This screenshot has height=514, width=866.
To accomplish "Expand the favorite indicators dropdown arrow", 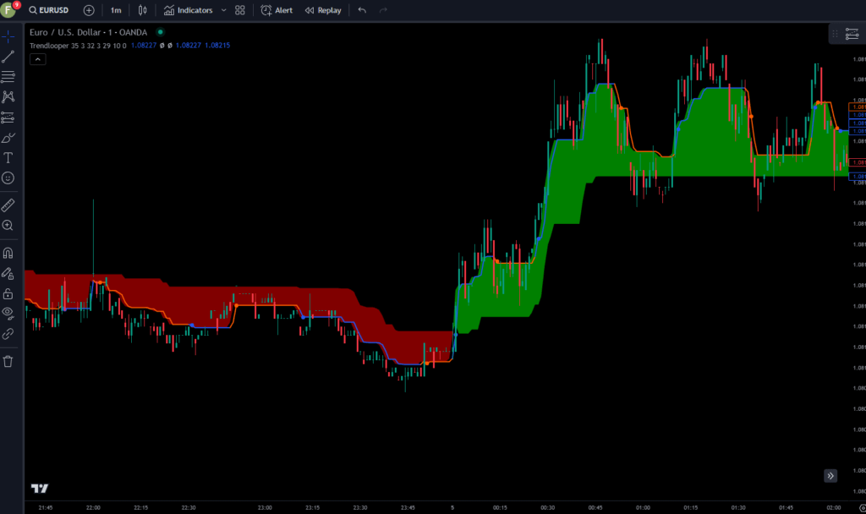I will click(223, 10).
